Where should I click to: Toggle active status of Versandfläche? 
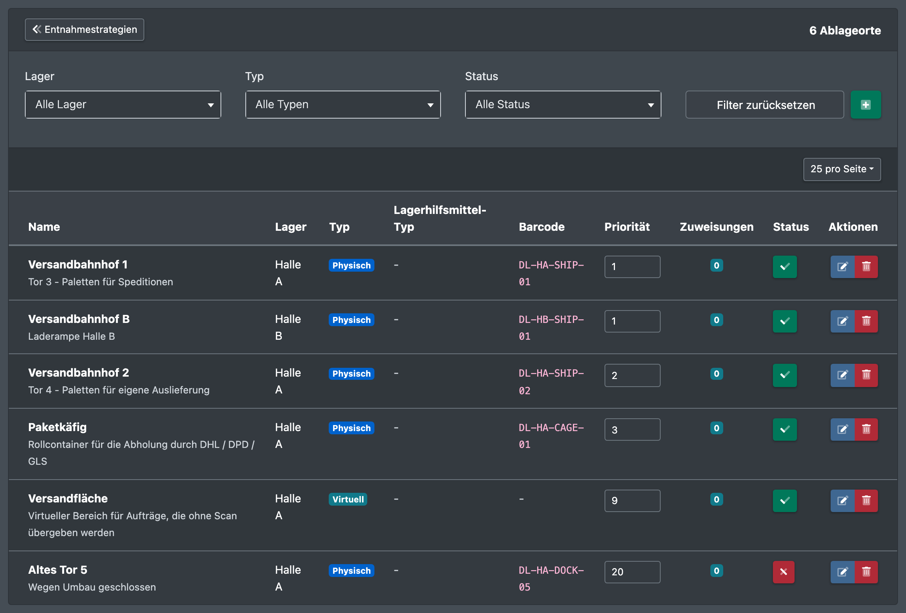click(x=785, y=501)
